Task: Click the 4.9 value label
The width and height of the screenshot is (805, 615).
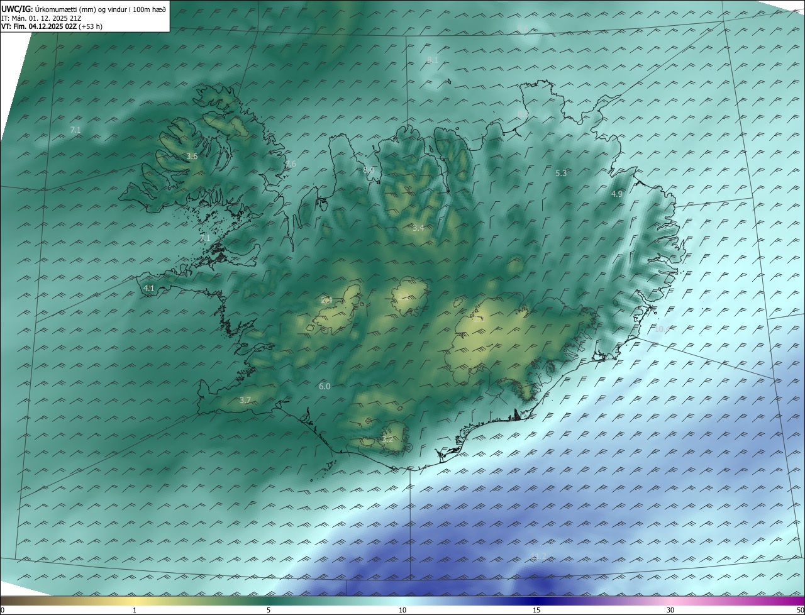Action: 617,194
